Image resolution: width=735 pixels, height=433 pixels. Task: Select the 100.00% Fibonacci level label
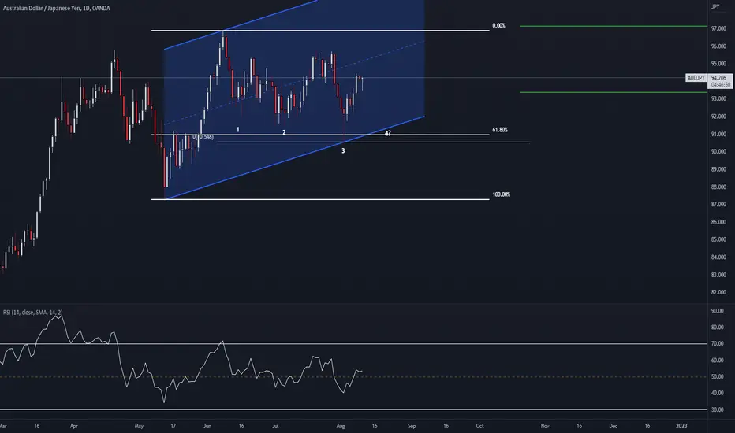[x=501, y=194]
